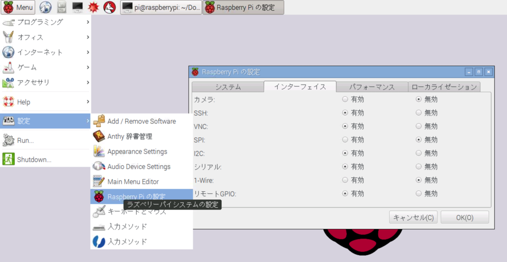
Task: Click the Raspberry Pi の設定 title bar icon
Action: (195, 72)
